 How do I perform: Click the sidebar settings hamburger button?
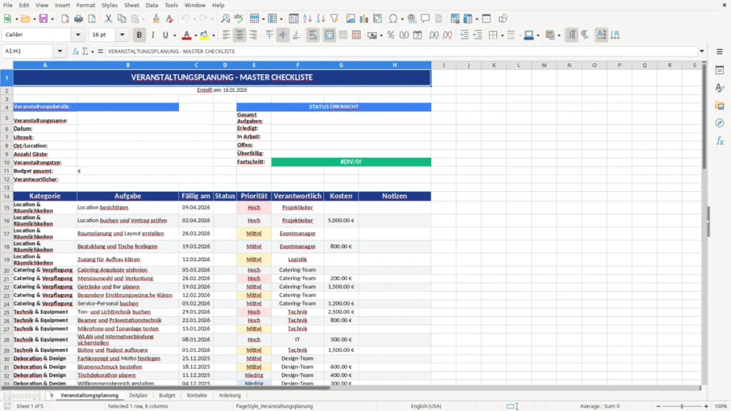click(720, 51)
